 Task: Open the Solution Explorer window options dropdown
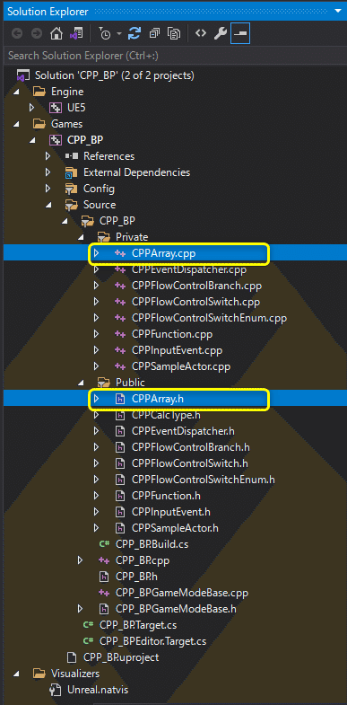coord(337,12)
